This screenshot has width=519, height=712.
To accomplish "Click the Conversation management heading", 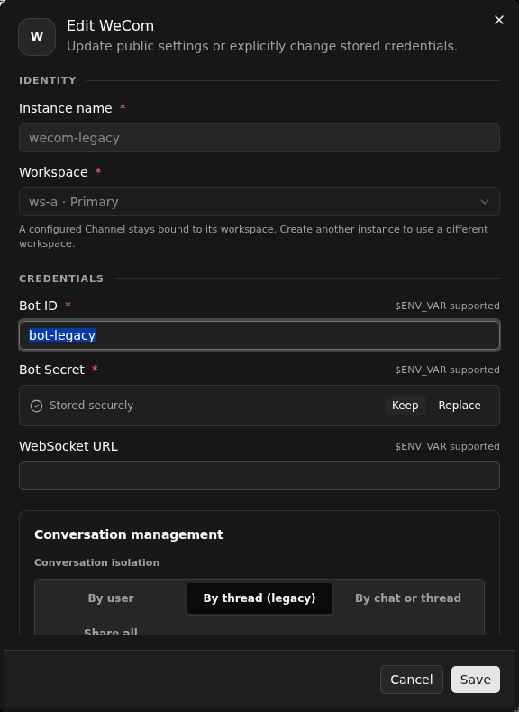I will tap(129, 534).
